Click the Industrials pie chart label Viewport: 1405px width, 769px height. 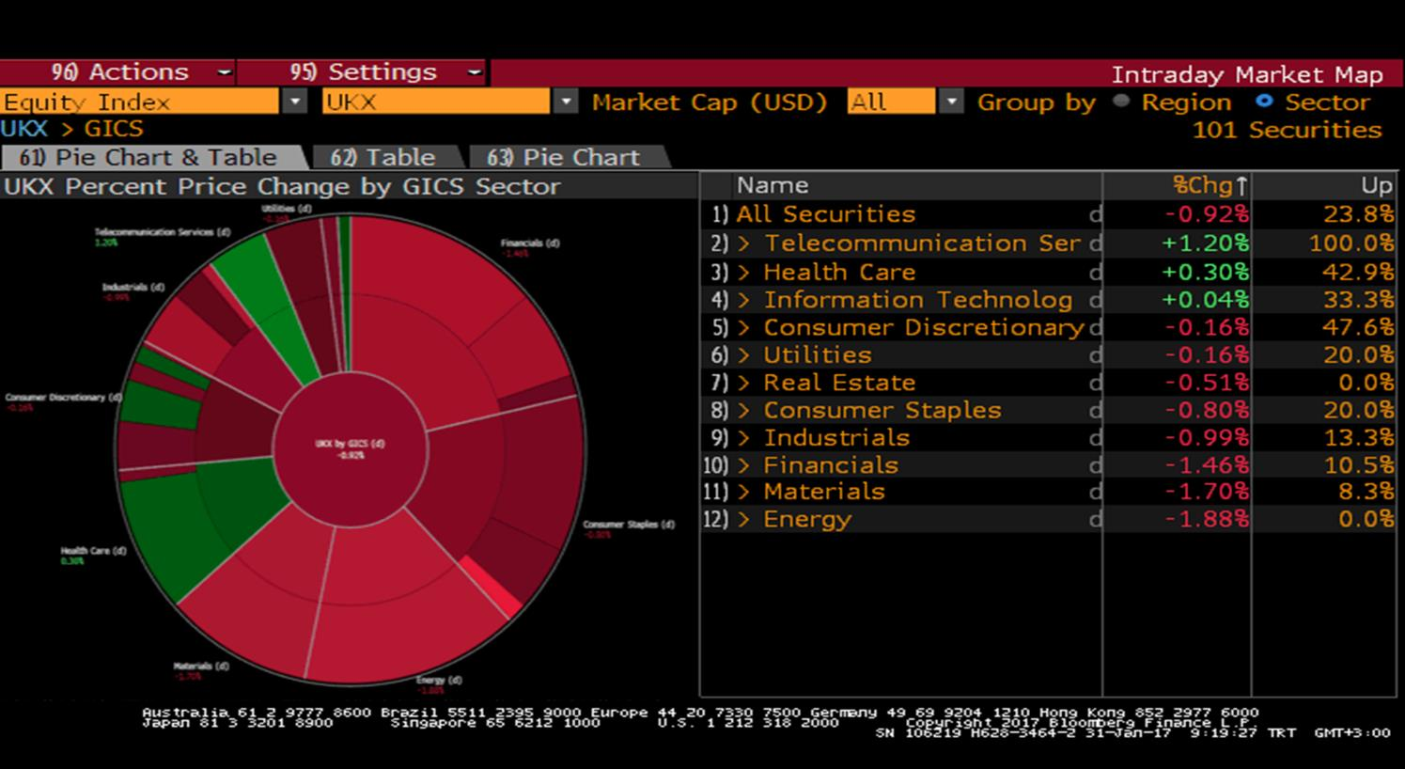tap(133, 288)
